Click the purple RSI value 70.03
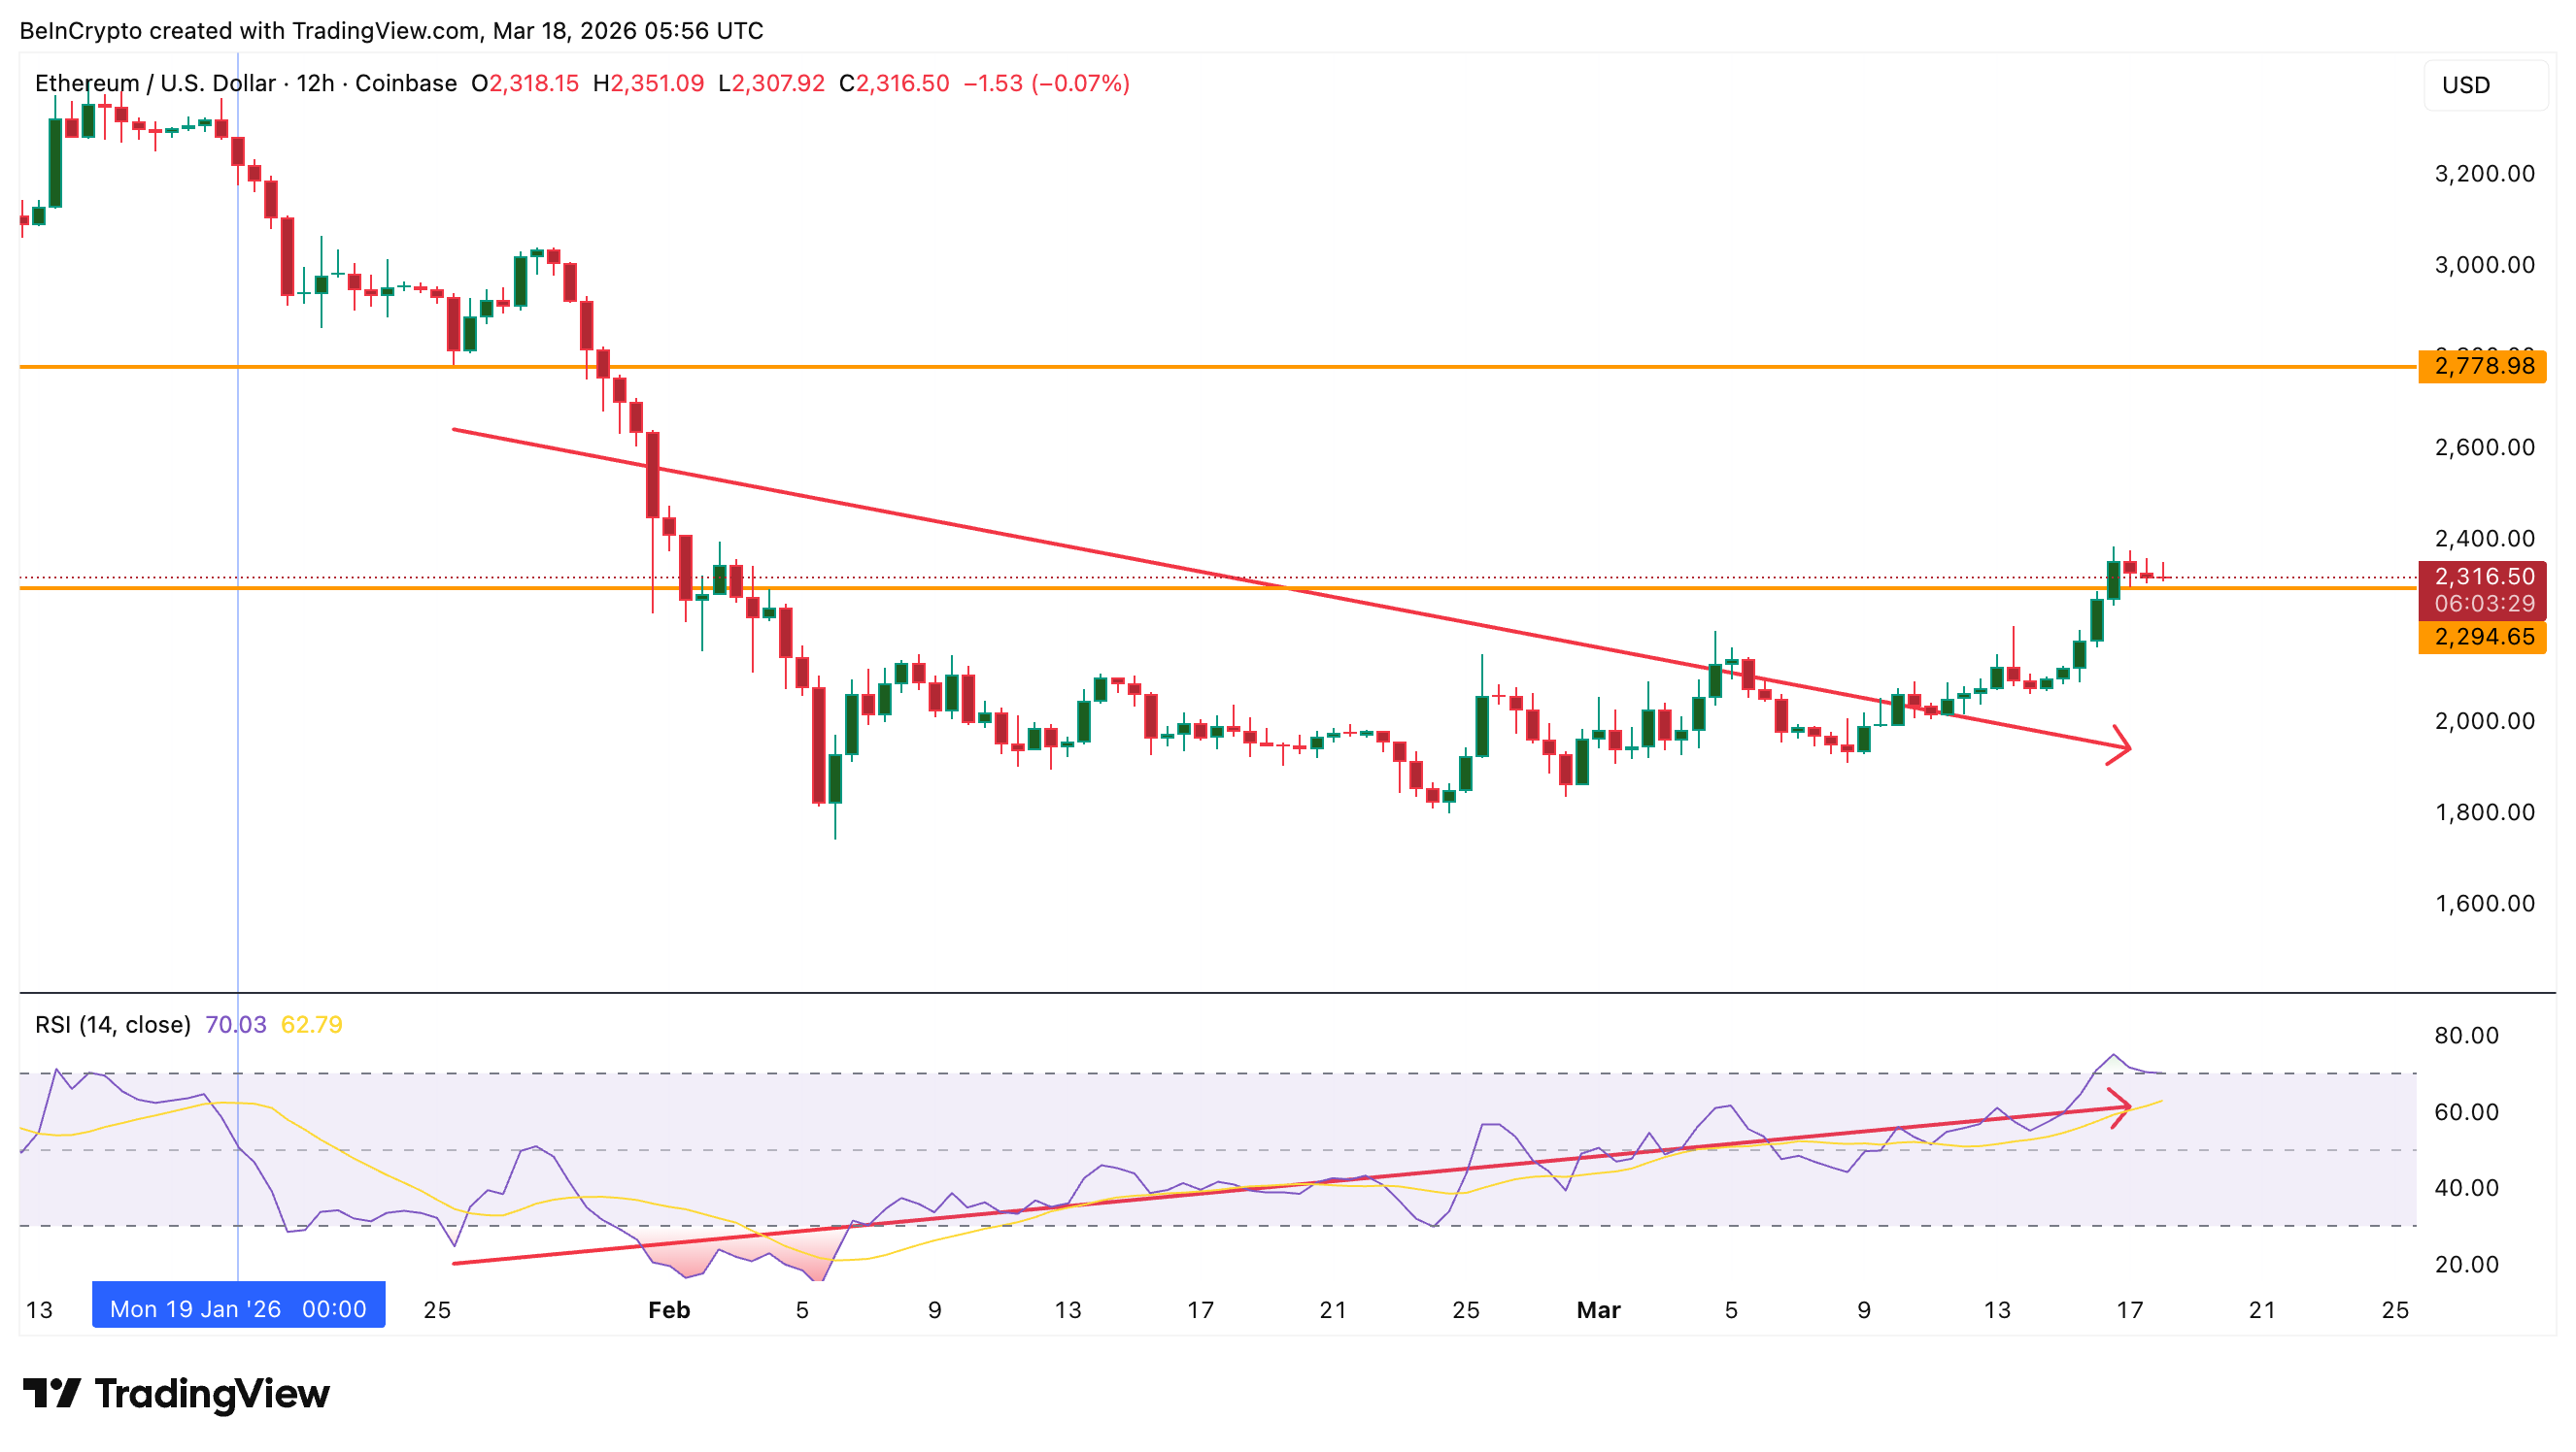 pyautogui.click(x=235, y=1024)
